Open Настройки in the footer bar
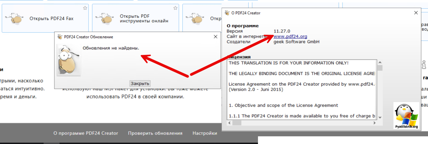This screenshot has width=428, height=144. (x=205, y=133)
